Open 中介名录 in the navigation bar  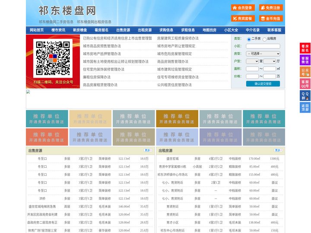253,30
